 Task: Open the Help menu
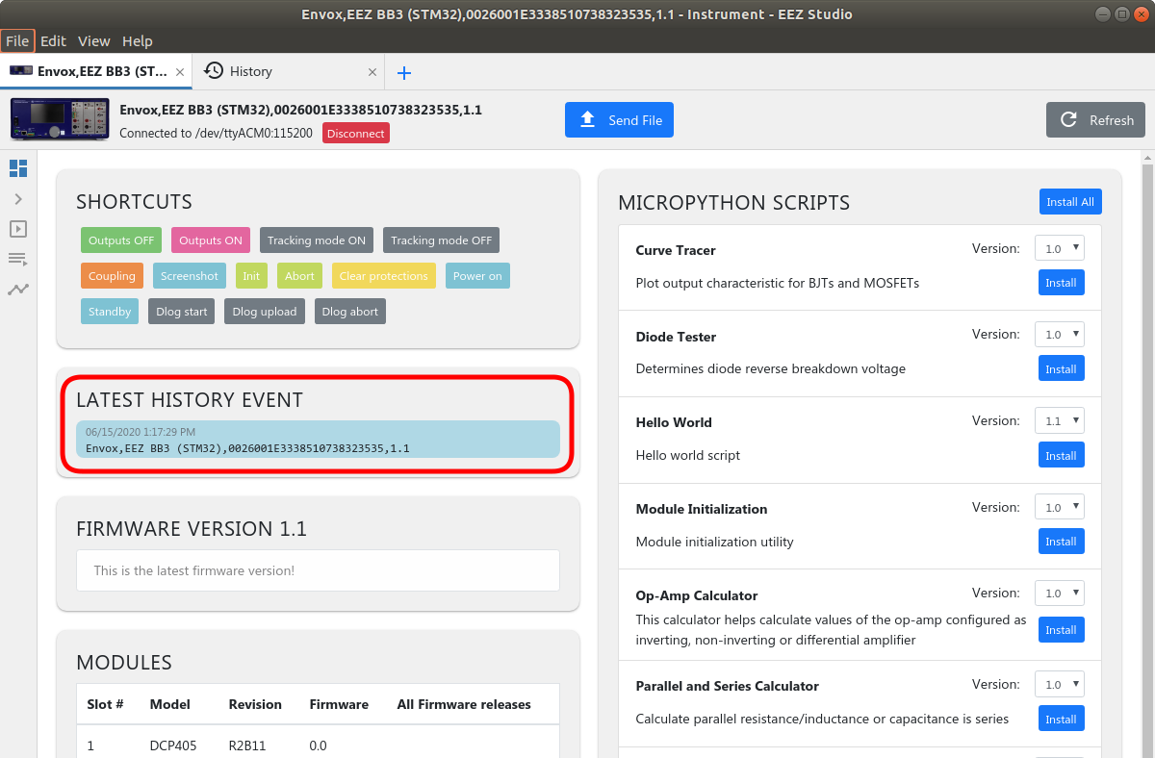pos(138,40)
